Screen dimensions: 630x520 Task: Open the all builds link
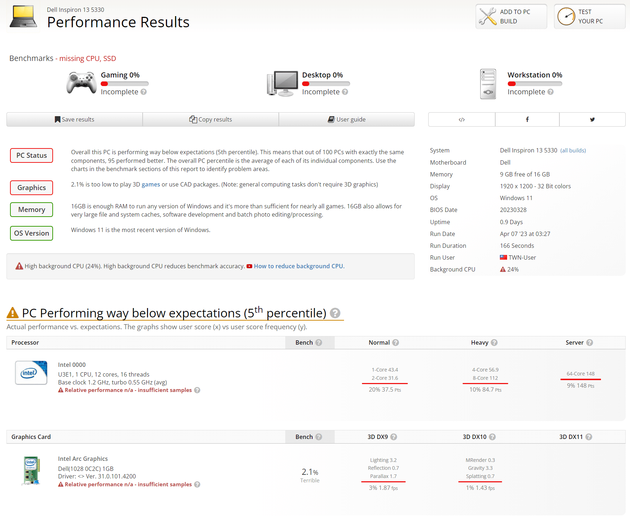click(x=573, y=151)
